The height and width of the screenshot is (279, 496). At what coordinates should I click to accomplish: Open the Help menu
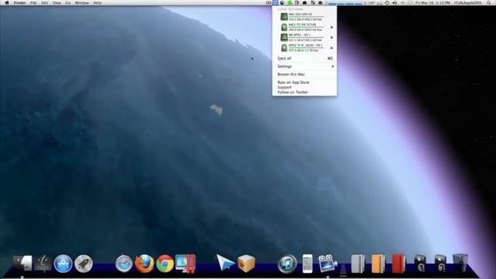coord(98,2)
